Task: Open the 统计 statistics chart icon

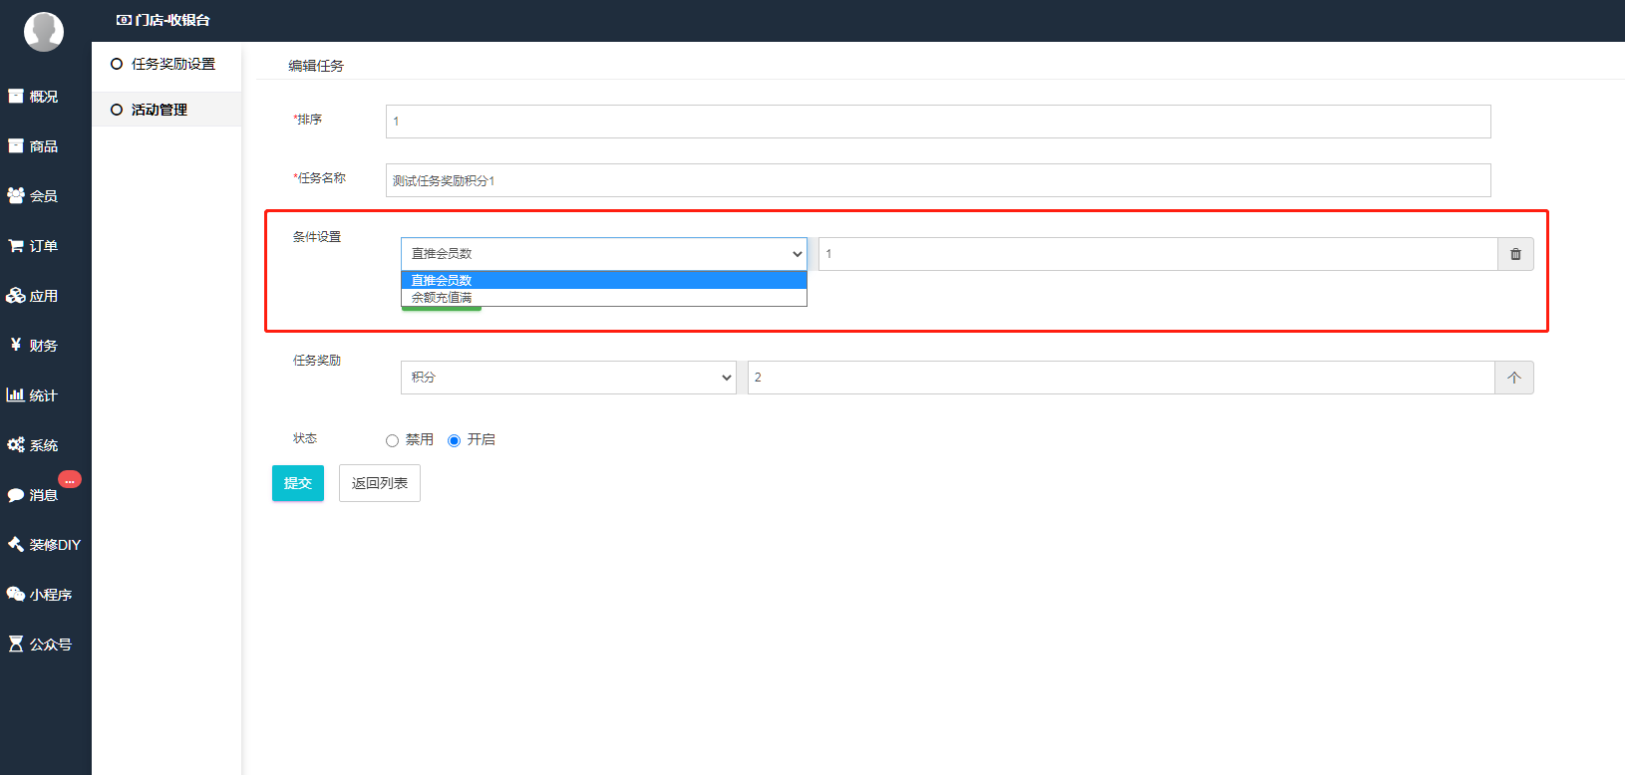Action: point(16,395)
